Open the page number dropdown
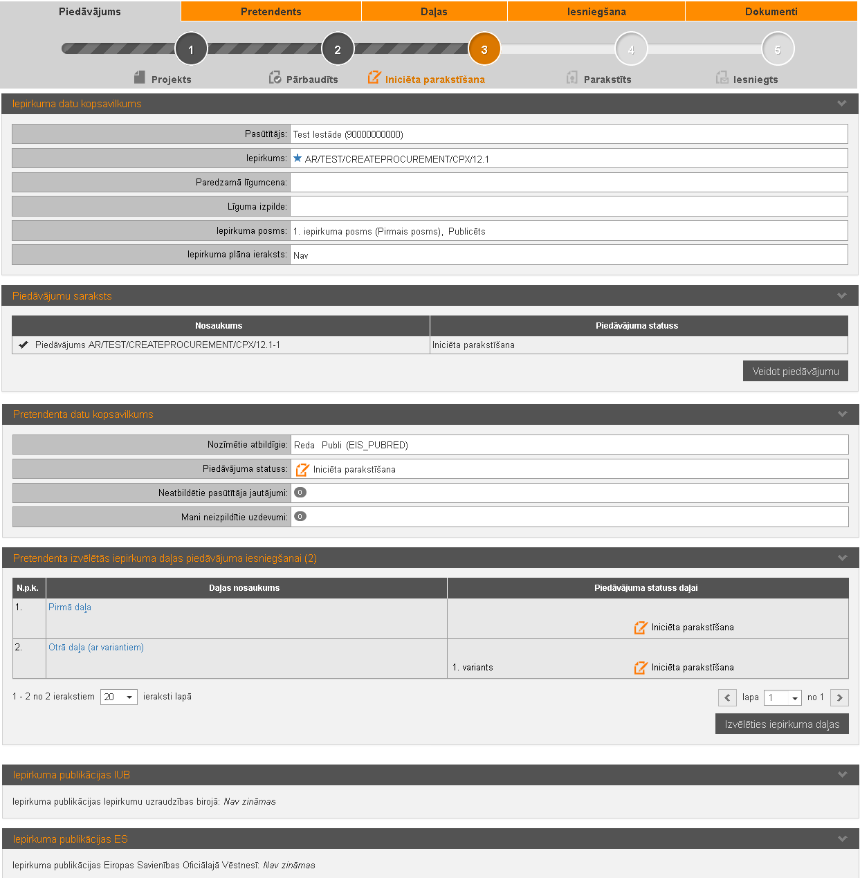The image size is (860, 878). pos(783,697)
